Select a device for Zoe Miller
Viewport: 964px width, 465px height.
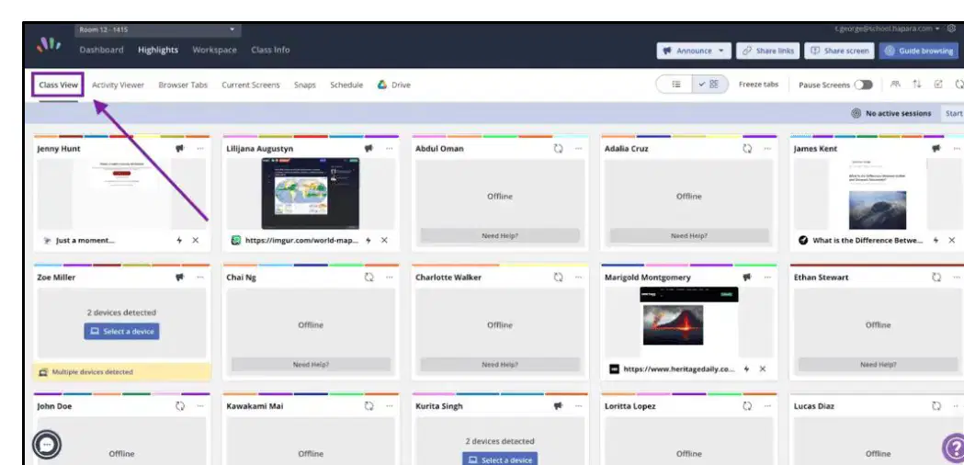click(121, 332)
